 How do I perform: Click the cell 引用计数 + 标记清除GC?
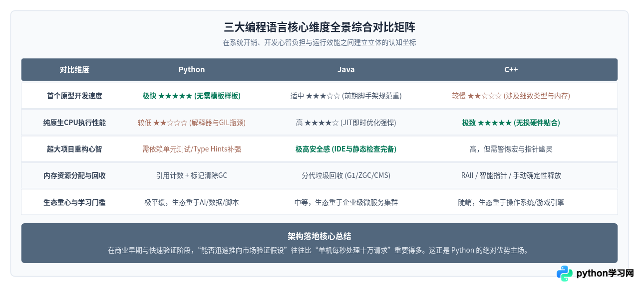tap(192, 175)
